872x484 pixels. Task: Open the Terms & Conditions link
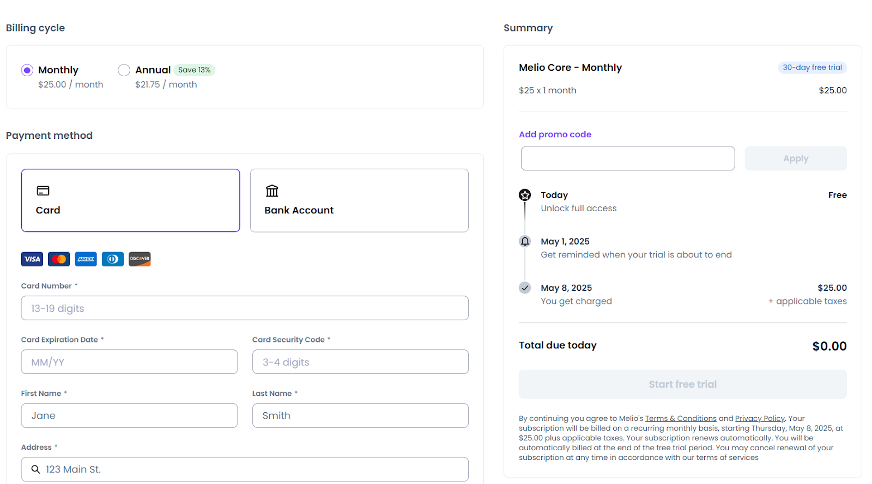point(681,419)
